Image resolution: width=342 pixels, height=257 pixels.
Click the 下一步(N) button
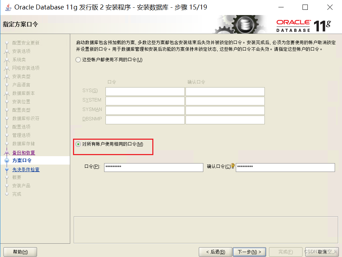[249, 251]
